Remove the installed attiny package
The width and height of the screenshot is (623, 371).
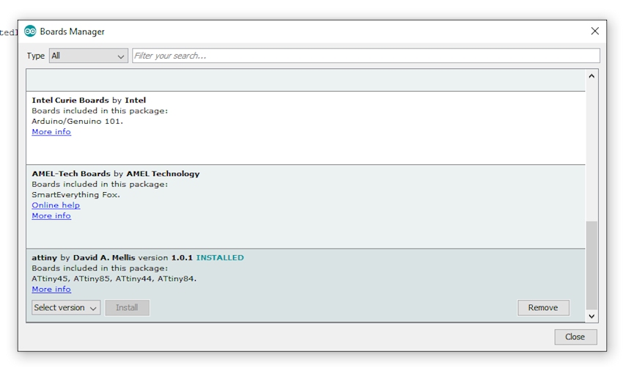[542, 308]
